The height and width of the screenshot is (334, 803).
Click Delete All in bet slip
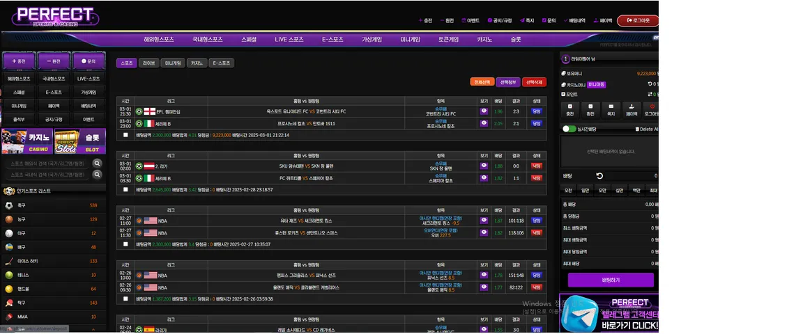pyautogui.click(x=647, y=129)
